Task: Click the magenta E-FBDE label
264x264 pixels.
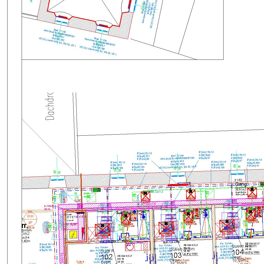Action: 49,206
